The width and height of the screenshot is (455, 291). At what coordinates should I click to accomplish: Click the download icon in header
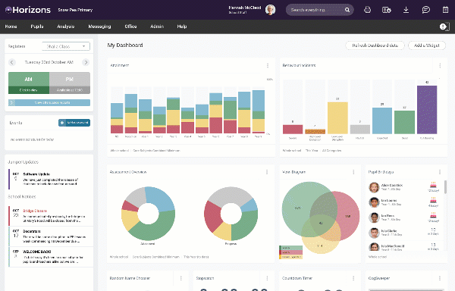(x=406, y=10)
